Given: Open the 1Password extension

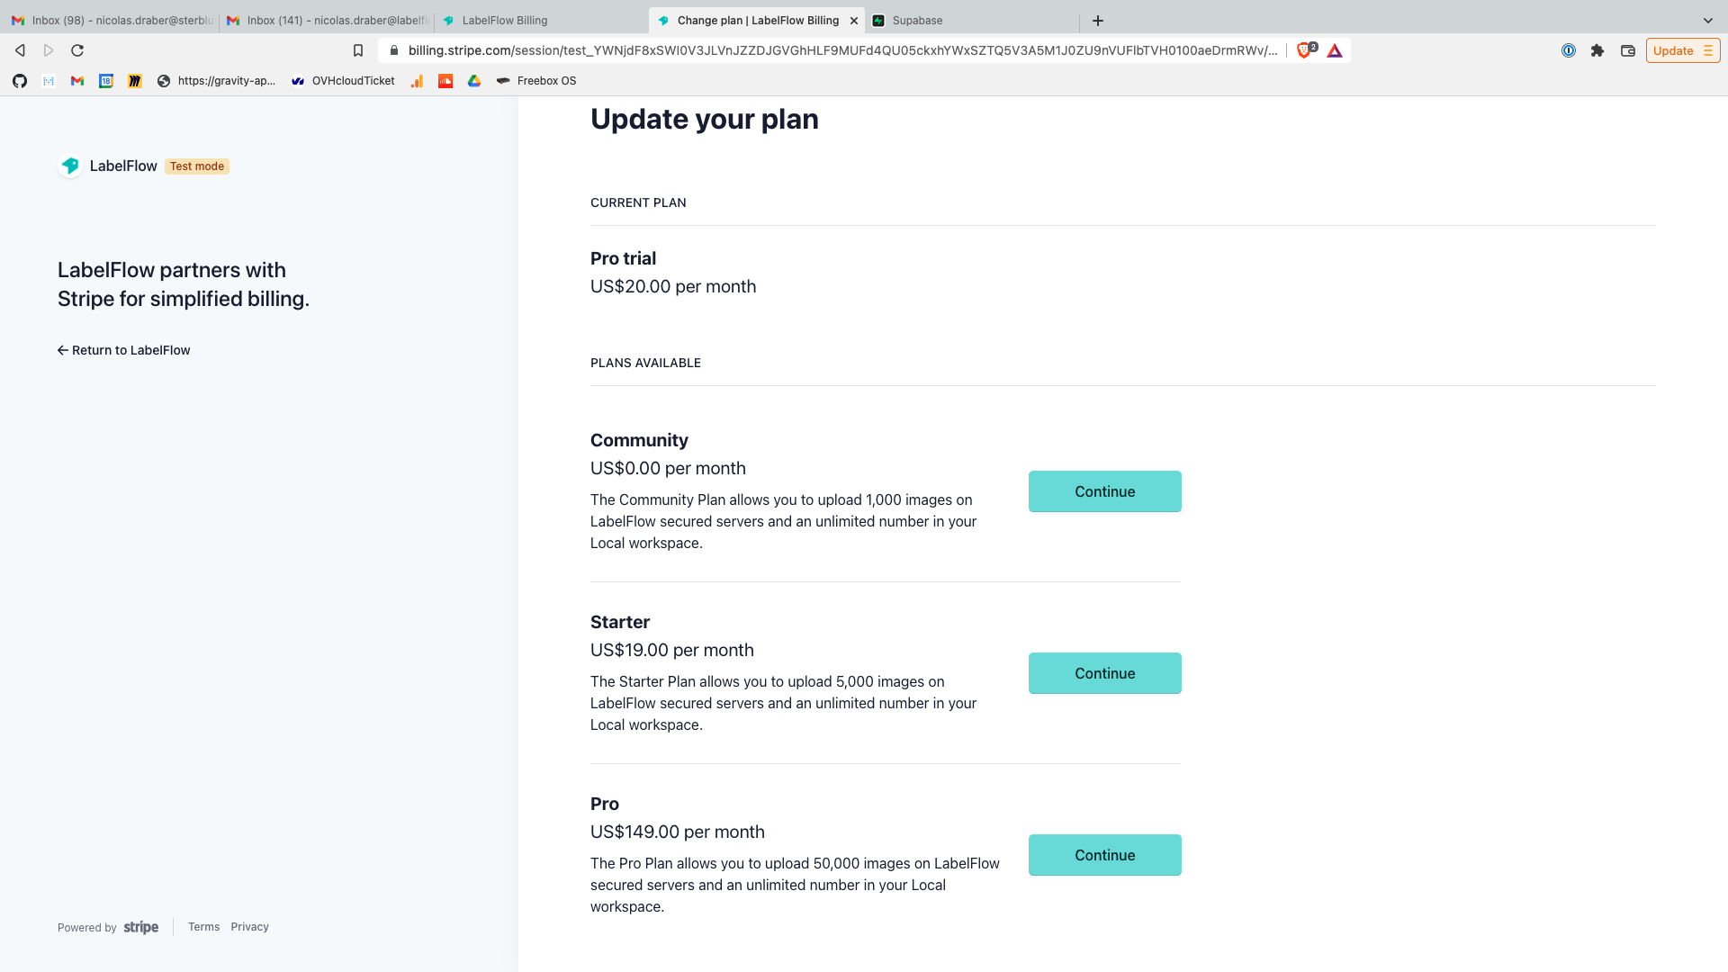Looking at the screenshot, I should pos(1569,50).
